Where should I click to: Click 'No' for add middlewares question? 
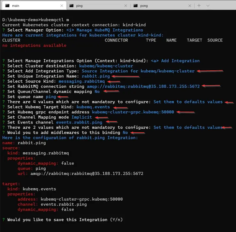coord(125,132)
